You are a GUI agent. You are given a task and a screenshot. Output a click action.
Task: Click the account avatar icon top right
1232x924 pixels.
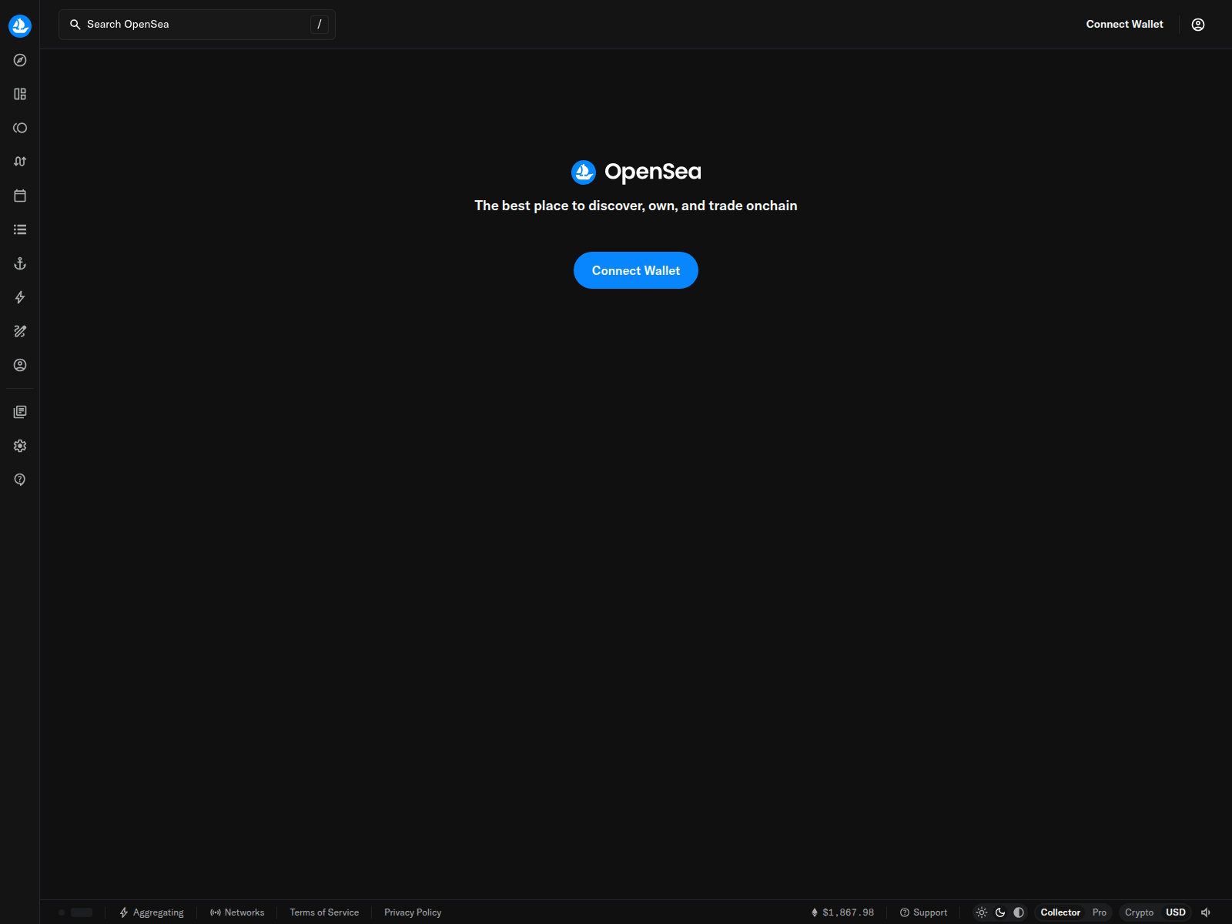coord(1198,25)
